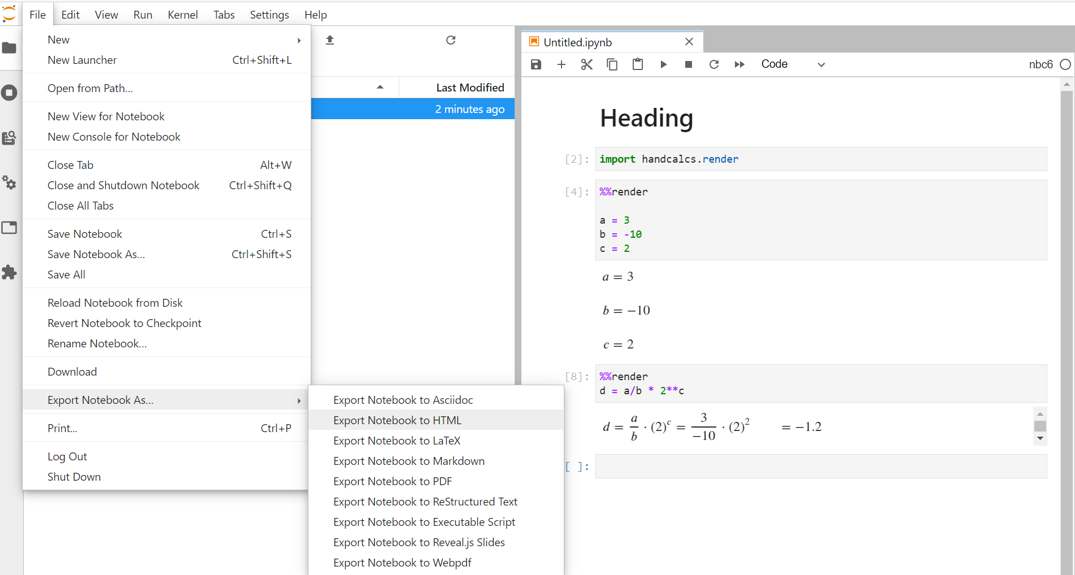Select Revert Notebook to Checkpoint

click(167, 323)
